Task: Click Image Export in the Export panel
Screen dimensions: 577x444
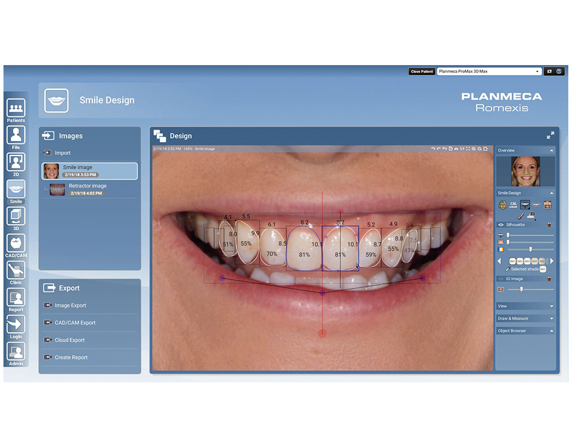Action: [69, 305]
